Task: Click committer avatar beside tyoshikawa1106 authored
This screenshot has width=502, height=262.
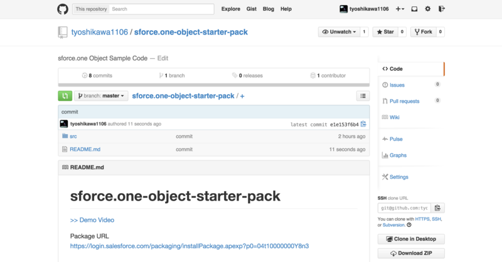Action: [64, 124]
